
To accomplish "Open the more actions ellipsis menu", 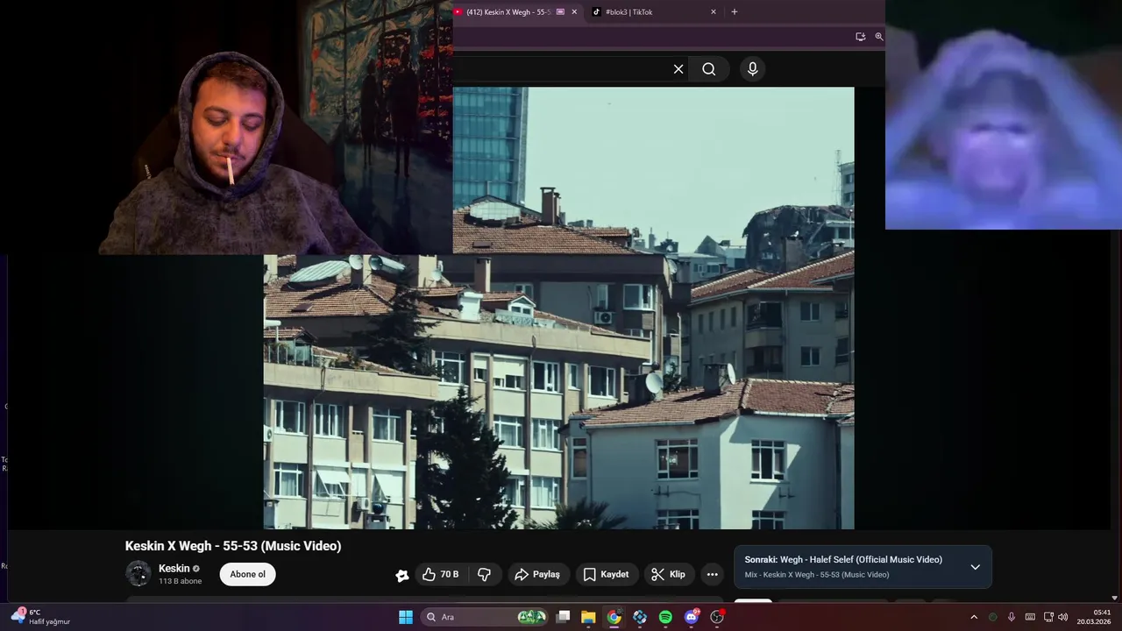I will point(713,574).
